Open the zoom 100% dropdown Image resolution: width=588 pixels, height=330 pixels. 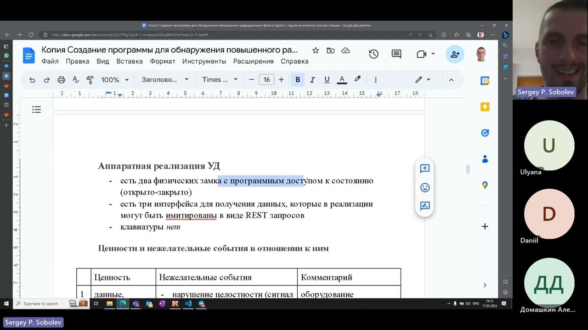[x=115, y=80]
